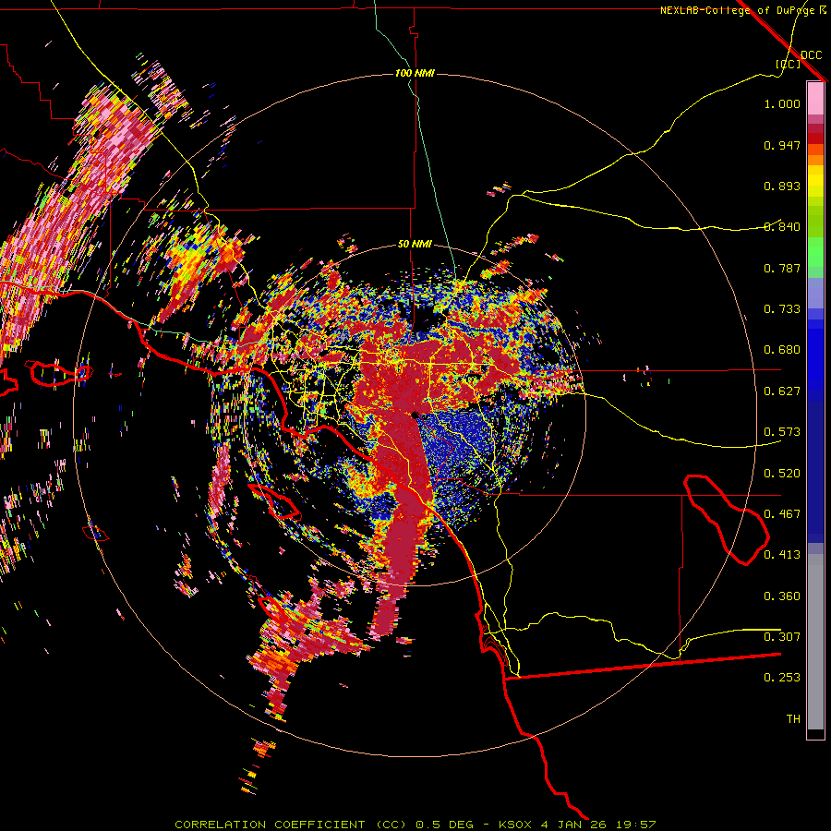Viewport: 831px width, 831px height.
Task: Click the 0.893 scale label
Action: 782,186
